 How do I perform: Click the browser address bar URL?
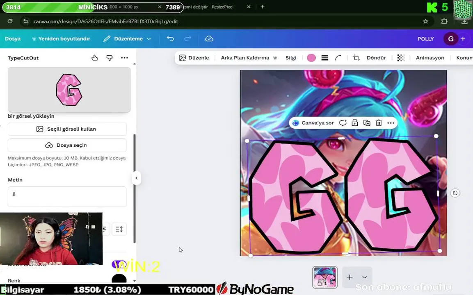tap(105, 21)
